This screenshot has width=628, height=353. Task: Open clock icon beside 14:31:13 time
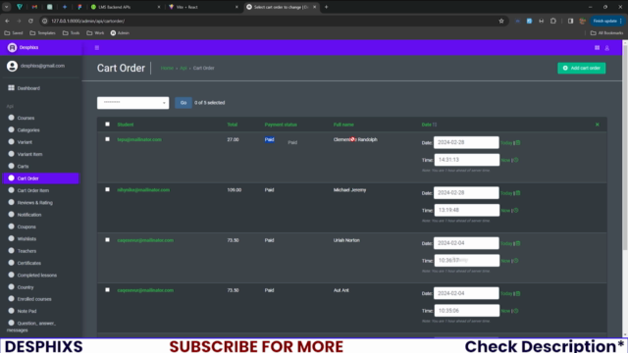tap(516, 160)
